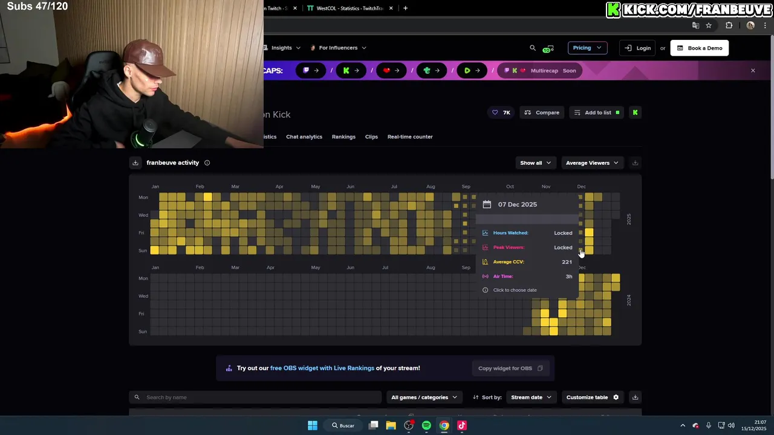Close the WestCOL Statistics tab
The image size is (774, 435).
click(x=391, y=8)
